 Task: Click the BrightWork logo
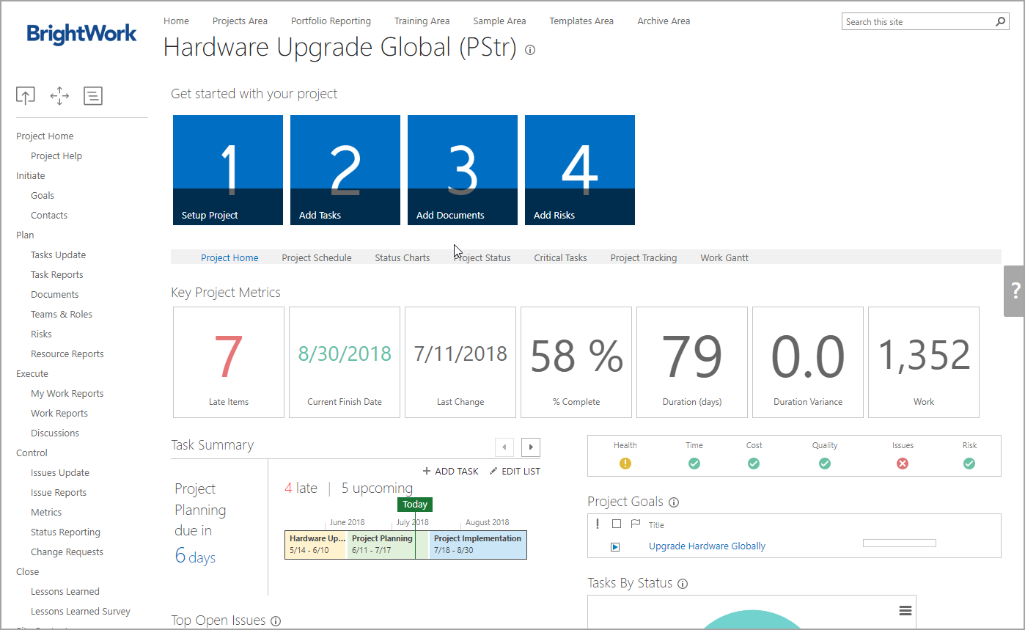click(x=81, y=34)
